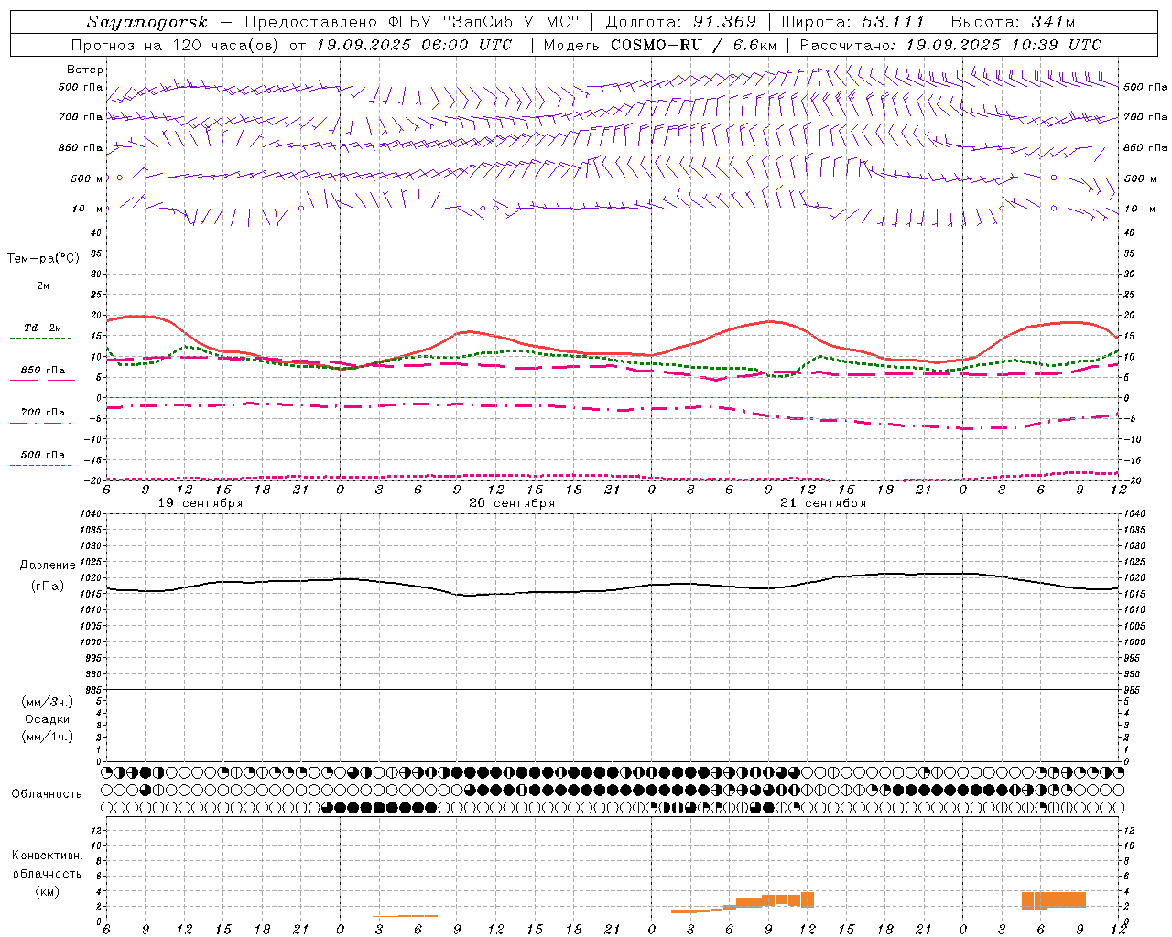Click the 'Давление' pressure panel label
This screenshot has width=1172, height=937.
47,565
